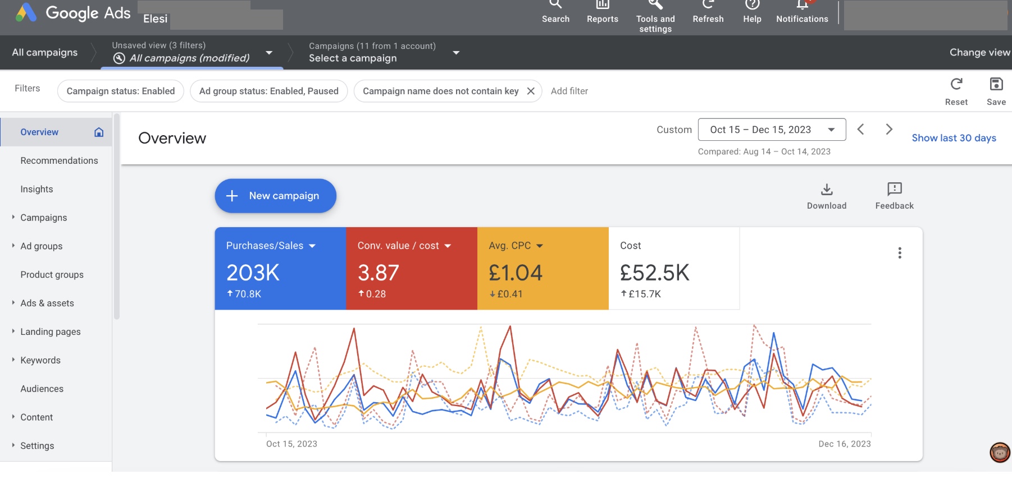The width and height of the screenshot is (1012, 488).
Task: Save the current filter view
Action: (996, 85)
